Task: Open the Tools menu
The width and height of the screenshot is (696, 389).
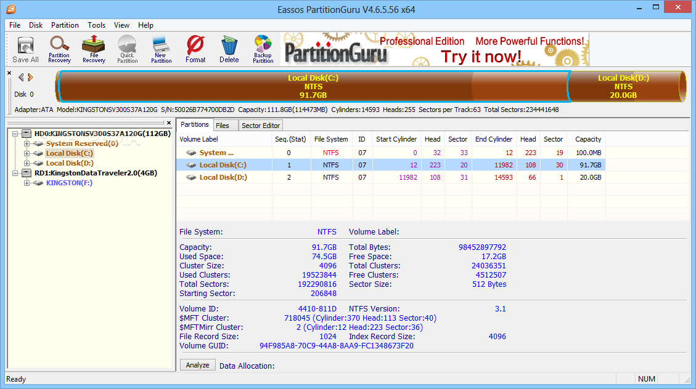Action: [96, 25]
